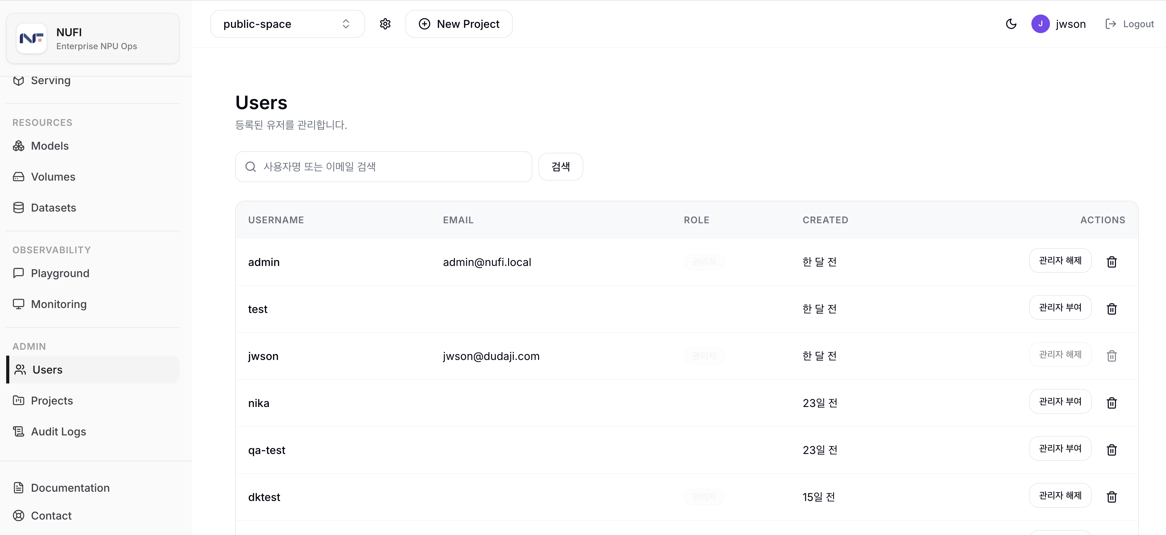
Task: Click the CREATED column header
Action: [826, 220]
